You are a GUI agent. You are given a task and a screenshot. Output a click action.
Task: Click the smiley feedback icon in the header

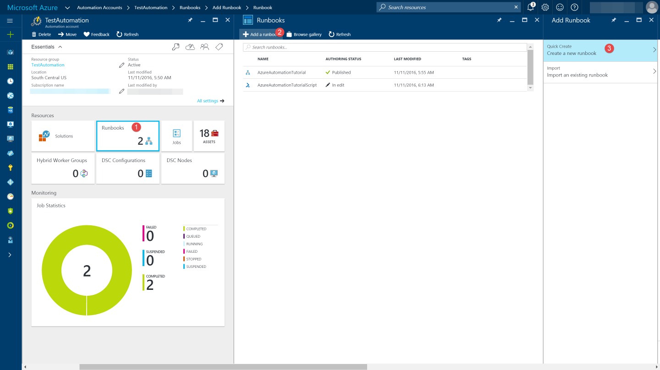click(x=560, y=7)
